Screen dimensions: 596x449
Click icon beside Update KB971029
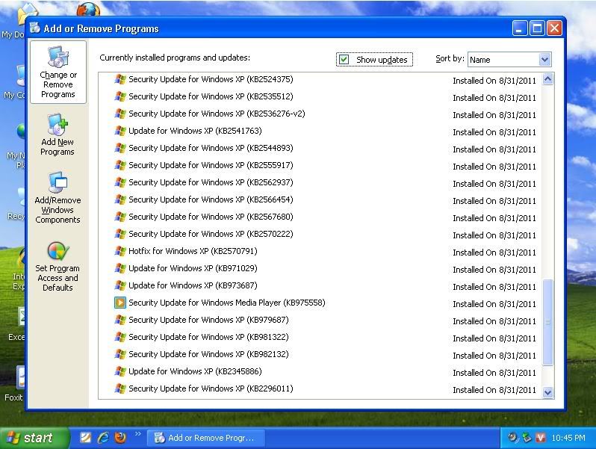click(x=120, y=268)
